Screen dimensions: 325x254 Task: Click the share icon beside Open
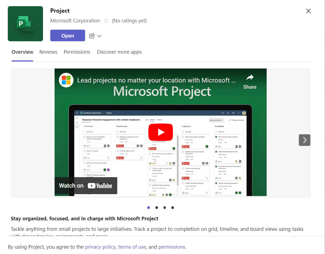point(92,36)
